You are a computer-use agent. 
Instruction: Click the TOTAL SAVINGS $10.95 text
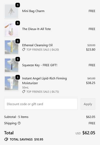[26, 139]
